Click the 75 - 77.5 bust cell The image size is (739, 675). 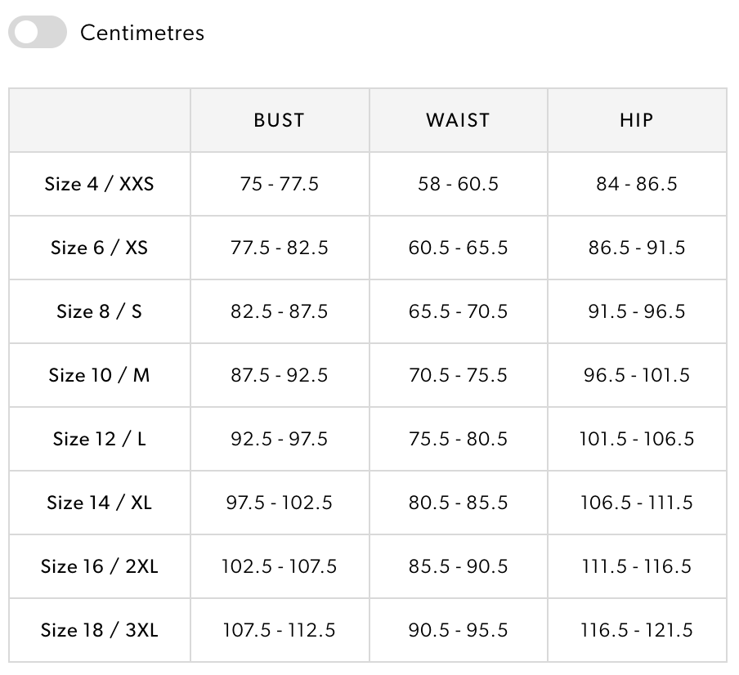(x=280, y=184)
